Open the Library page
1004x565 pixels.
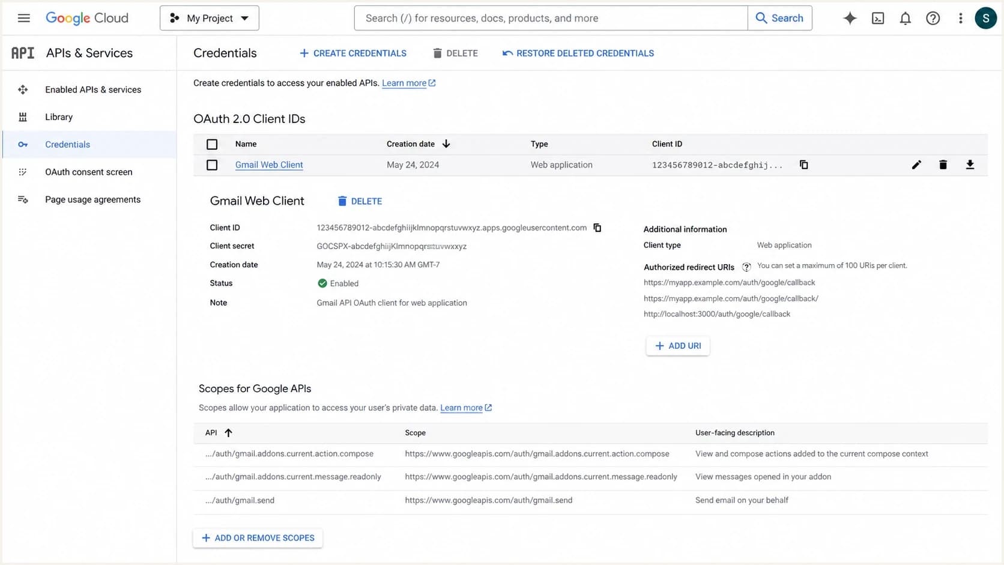point(59,117)
